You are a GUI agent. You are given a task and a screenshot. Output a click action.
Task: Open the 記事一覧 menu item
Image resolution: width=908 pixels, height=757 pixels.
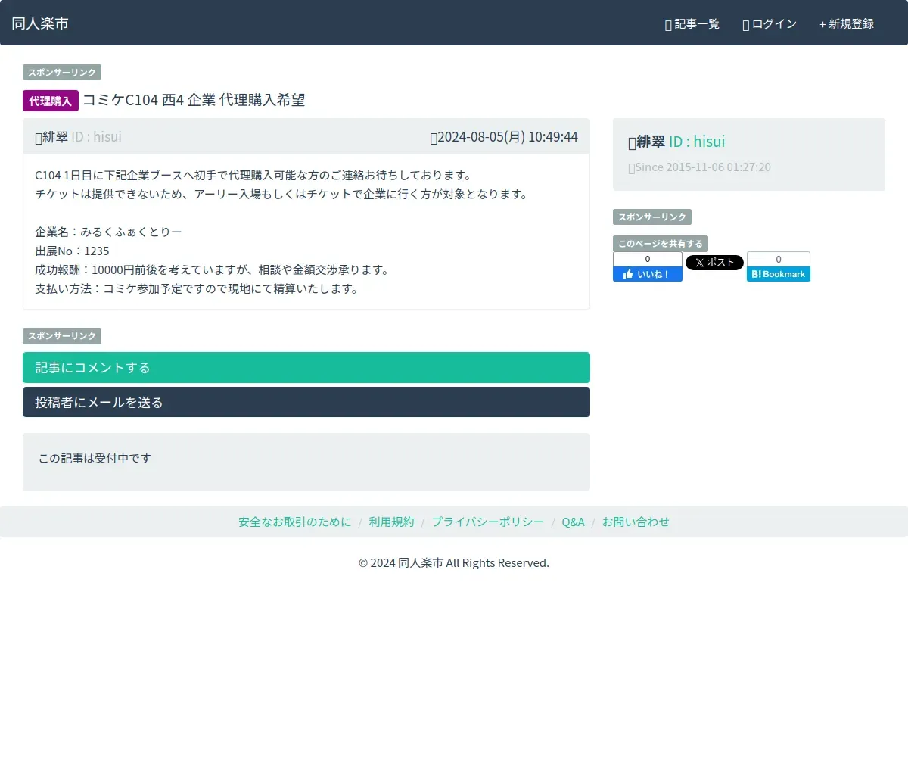(x=692, y=24)
